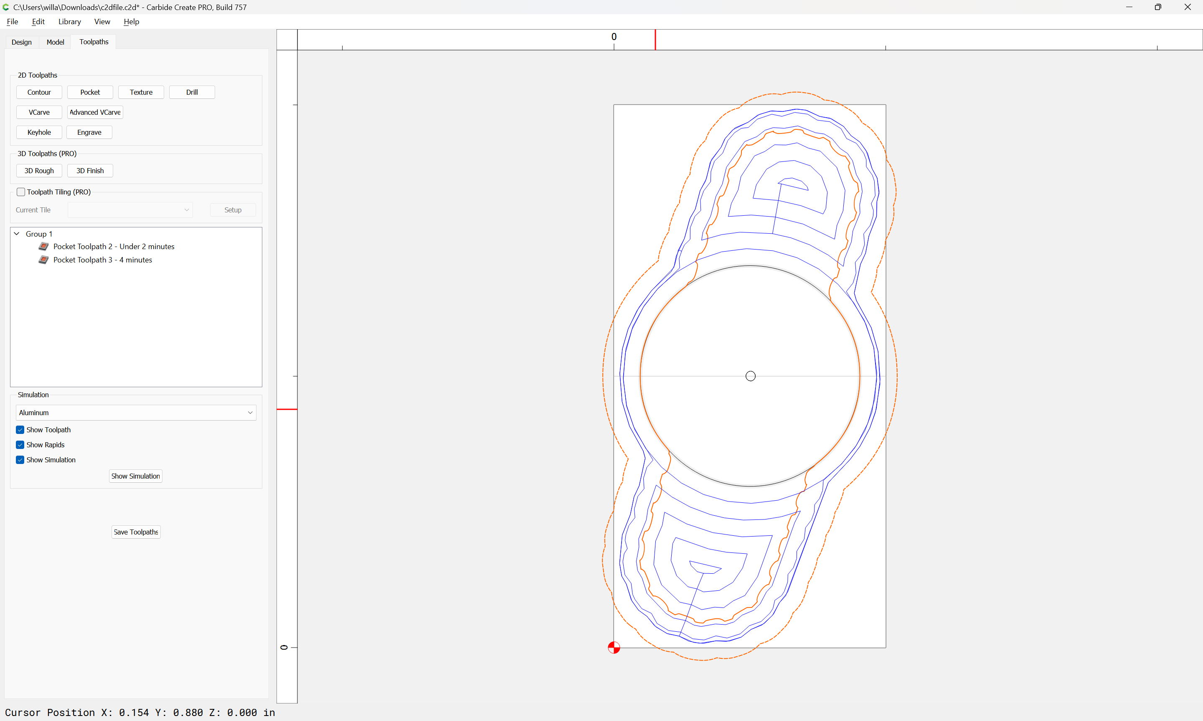
Task: Open the Library menu
Action: pos(69,21)
